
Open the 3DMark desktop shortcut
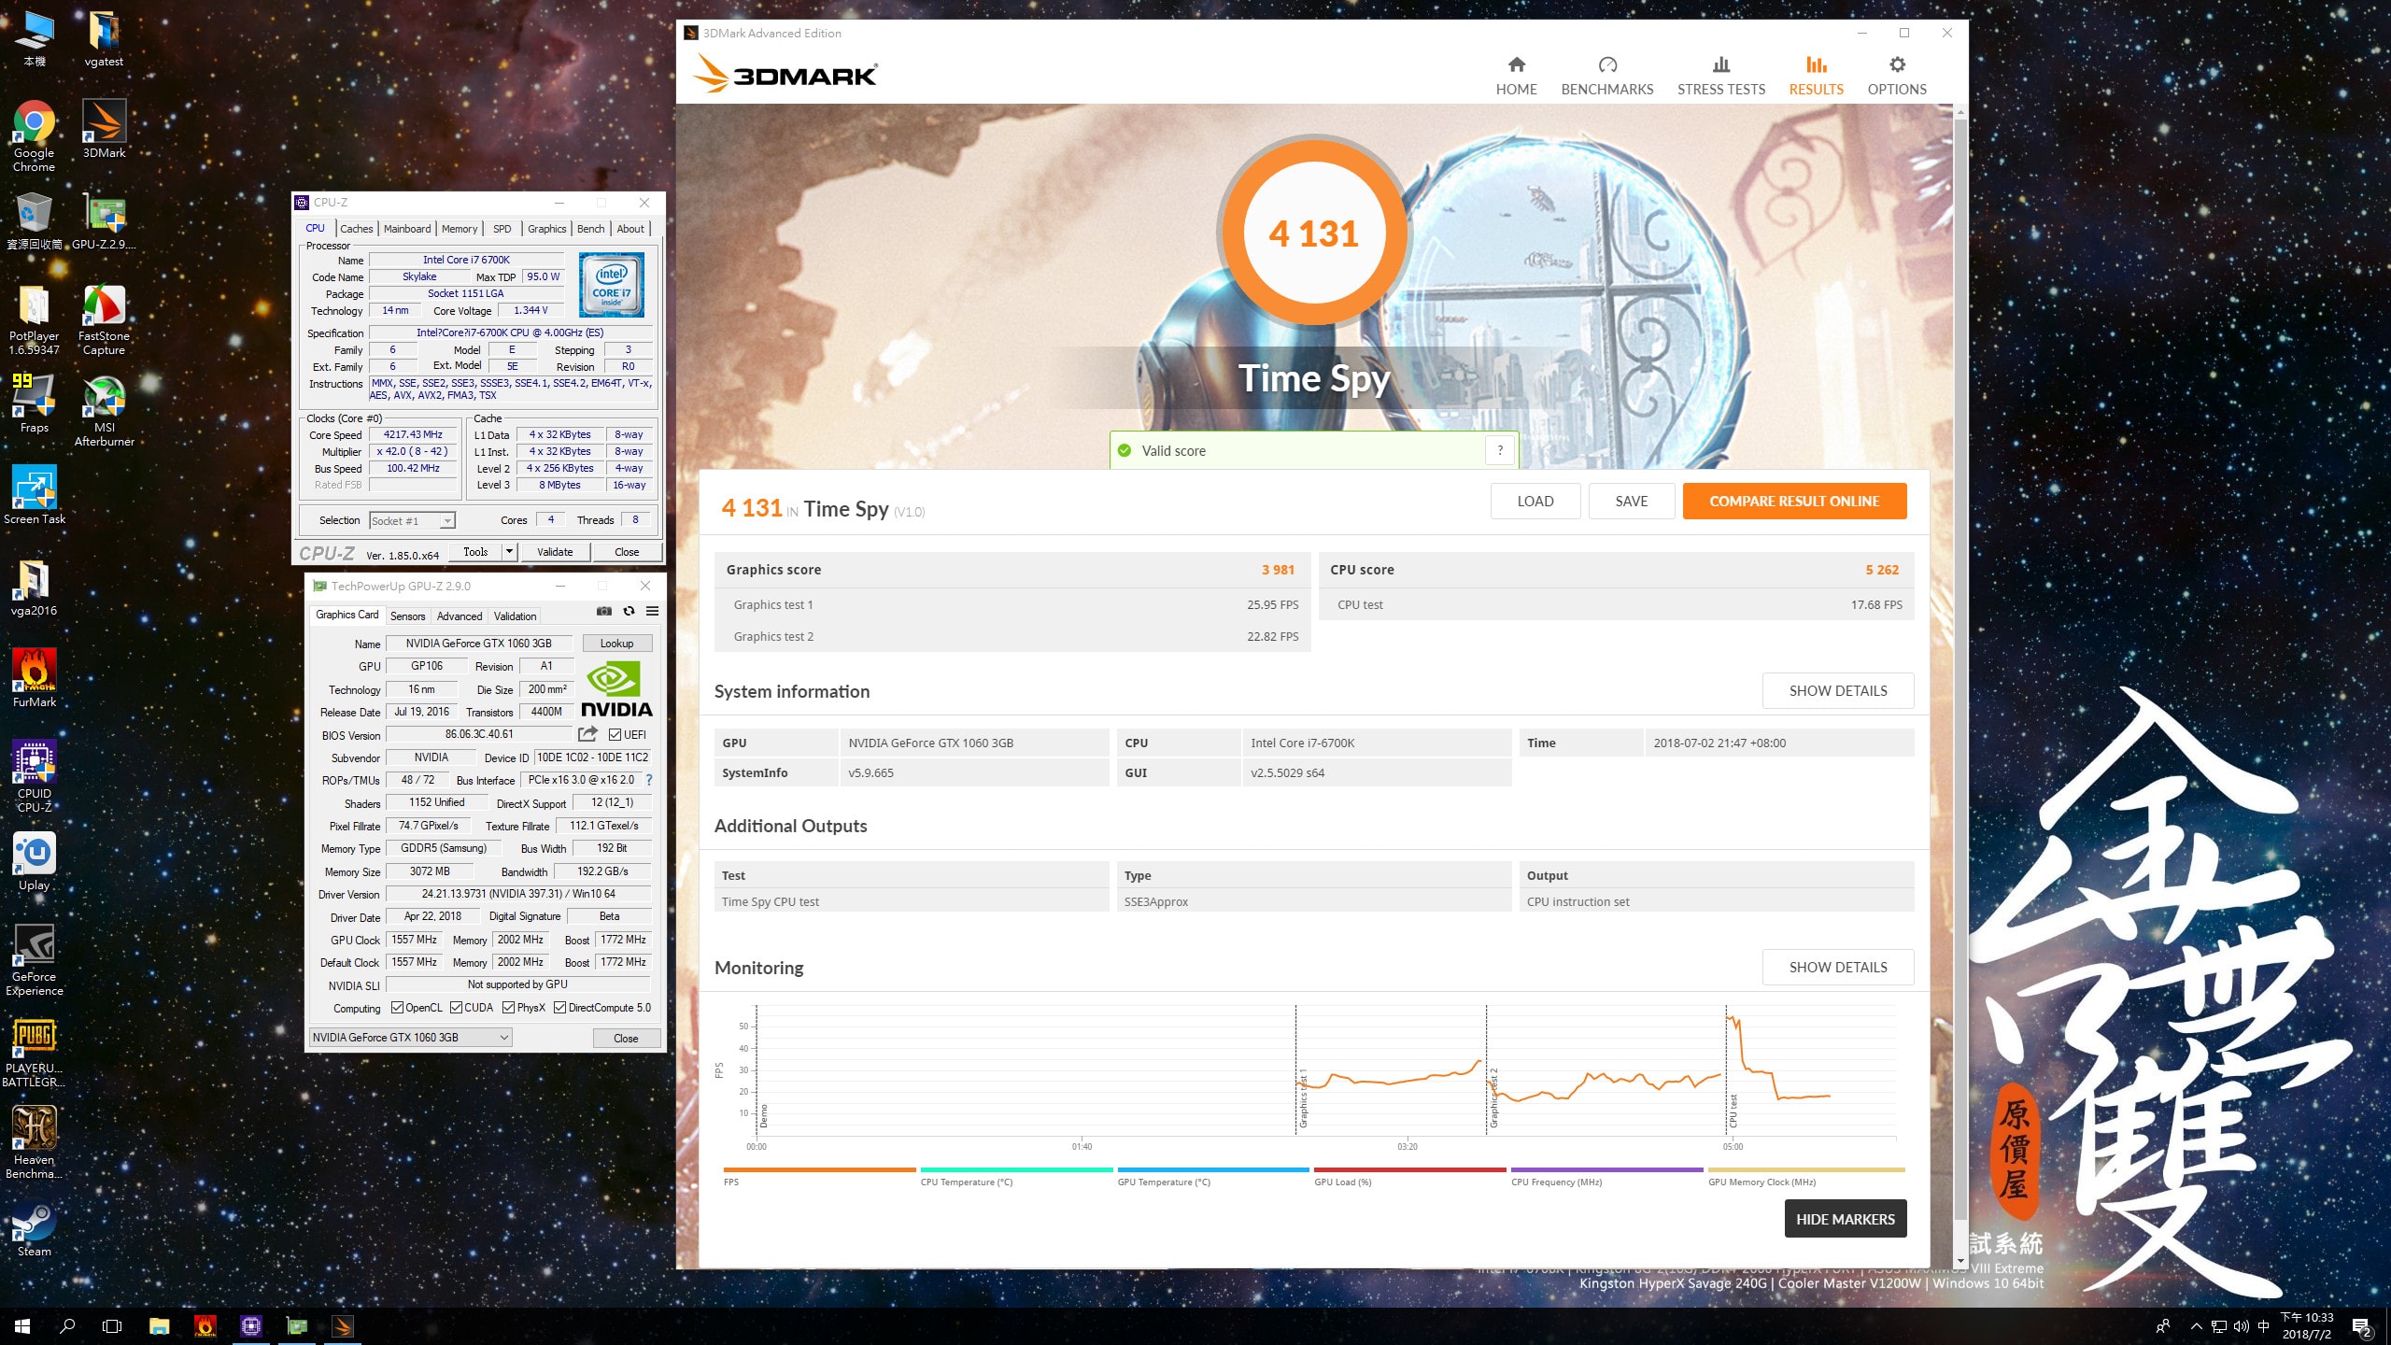click(104, 128)
